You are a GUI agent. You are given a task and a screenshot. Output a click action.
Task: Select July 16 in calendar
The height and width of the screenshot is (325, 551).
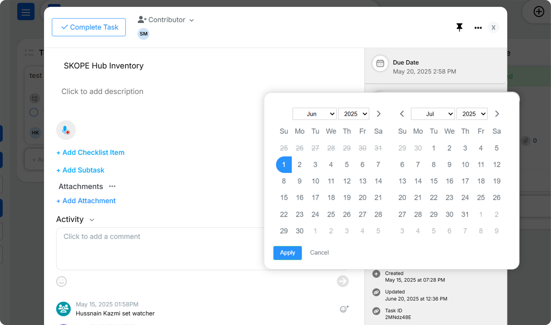pos(449,181)
